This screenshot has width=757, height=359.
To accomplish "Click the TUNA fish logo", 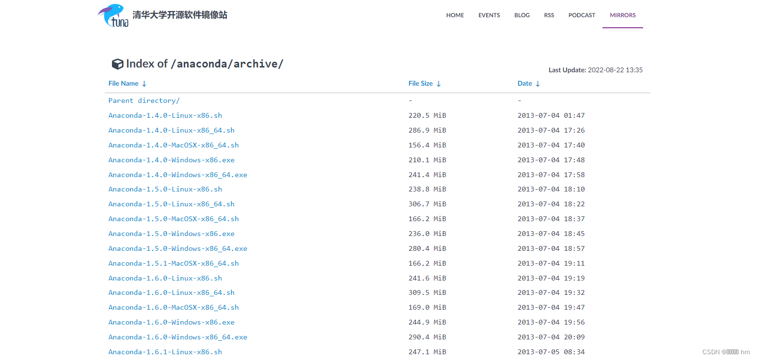I will tap(113, 15).
